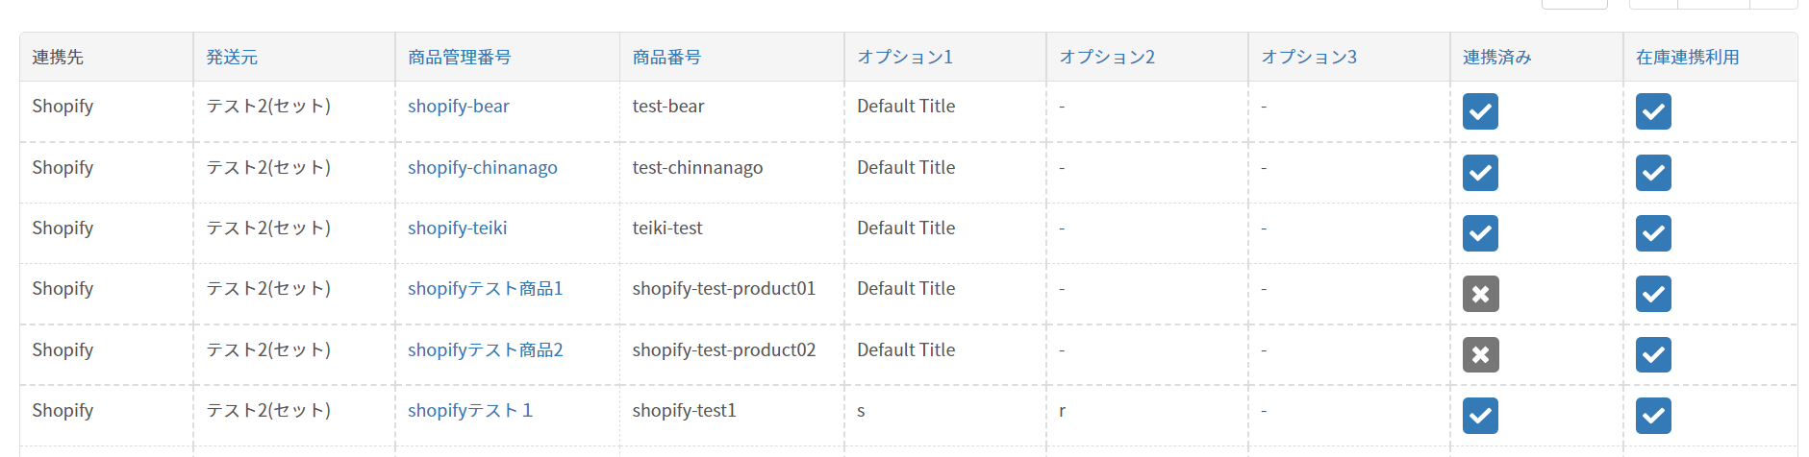Sort table by 発送元 column header

pos(232,58)
